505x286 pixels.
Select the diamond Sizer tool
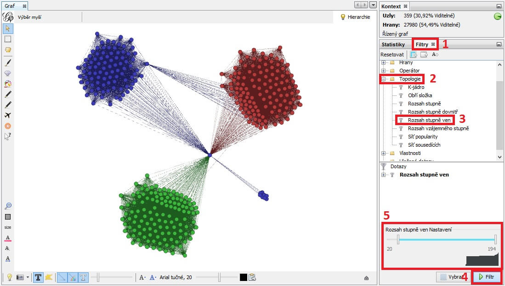click(x=8, y=73)
